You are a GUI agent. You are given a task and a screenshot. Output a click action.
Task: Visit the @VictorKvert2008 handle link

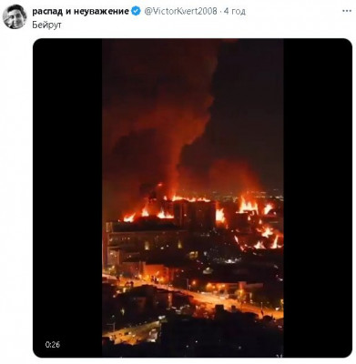click(x=180, y=11)
